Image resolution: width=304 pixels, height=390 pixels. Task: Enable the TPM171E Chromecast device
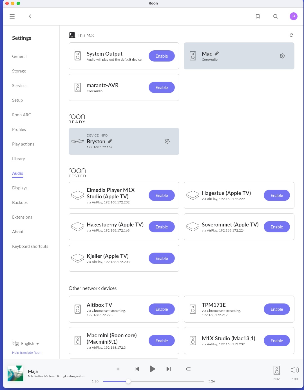click(x=277, y=309)
